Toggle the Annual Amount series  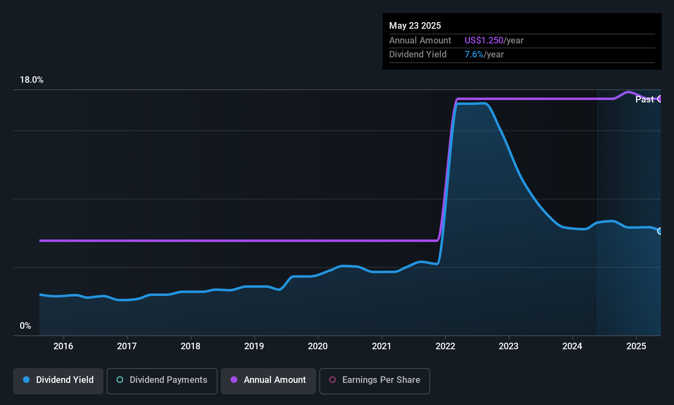268,381
